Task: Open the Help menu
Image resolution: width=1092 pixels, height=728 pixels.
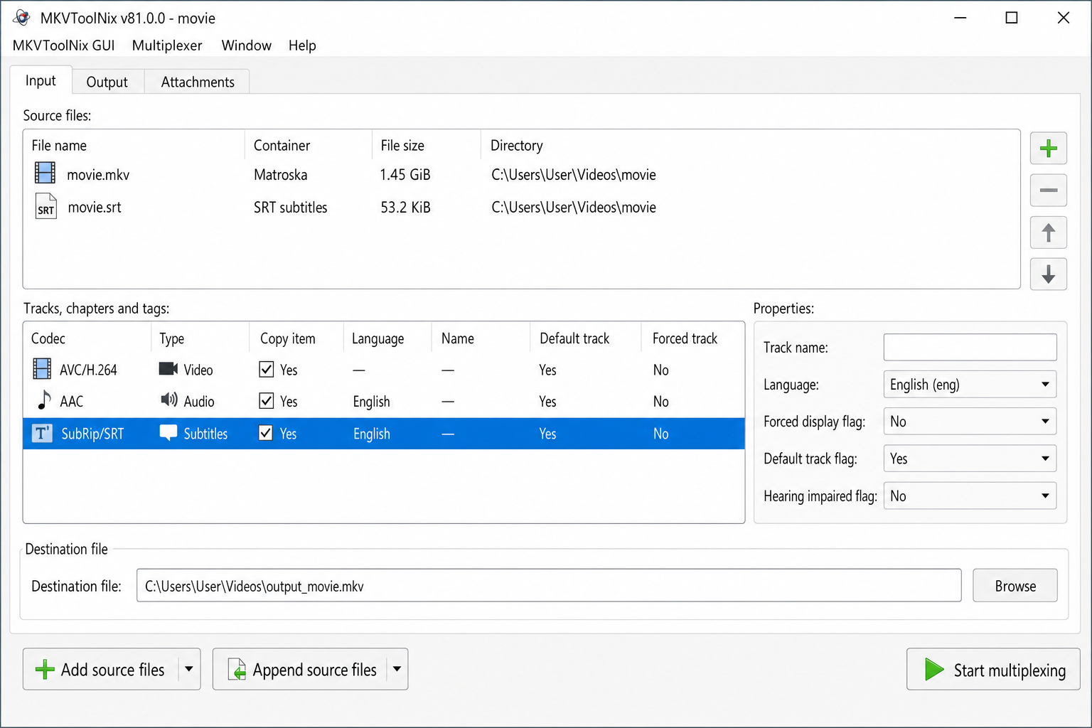Action: point(302,45)
